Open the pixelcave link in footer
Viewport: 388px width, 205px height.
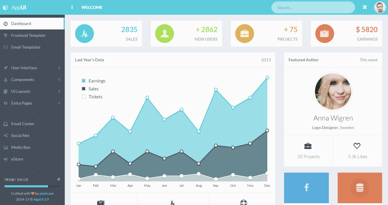(x=47, y=194)
